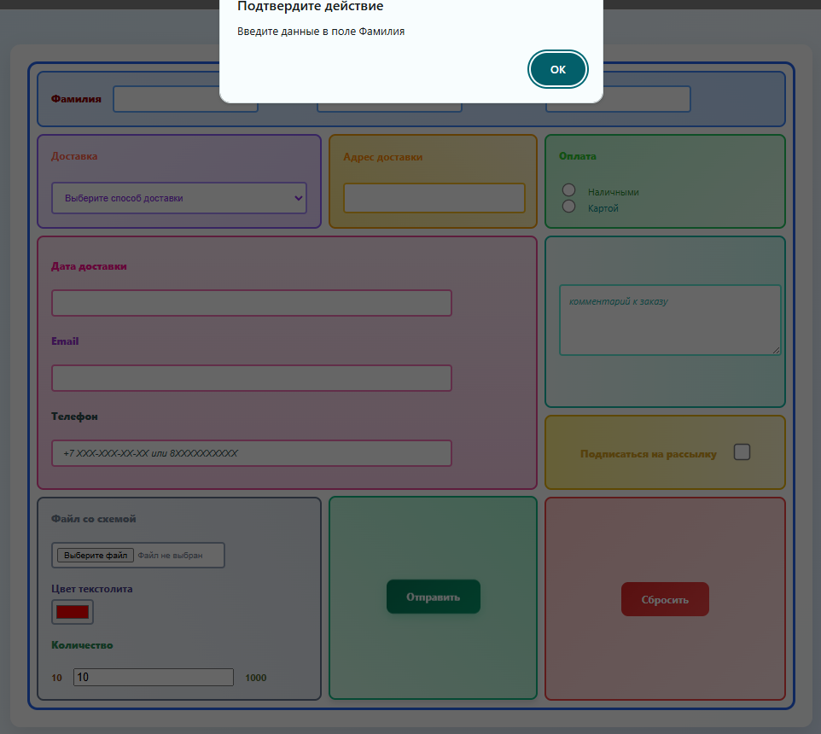Click the 'Дата доставки' label

89,266
